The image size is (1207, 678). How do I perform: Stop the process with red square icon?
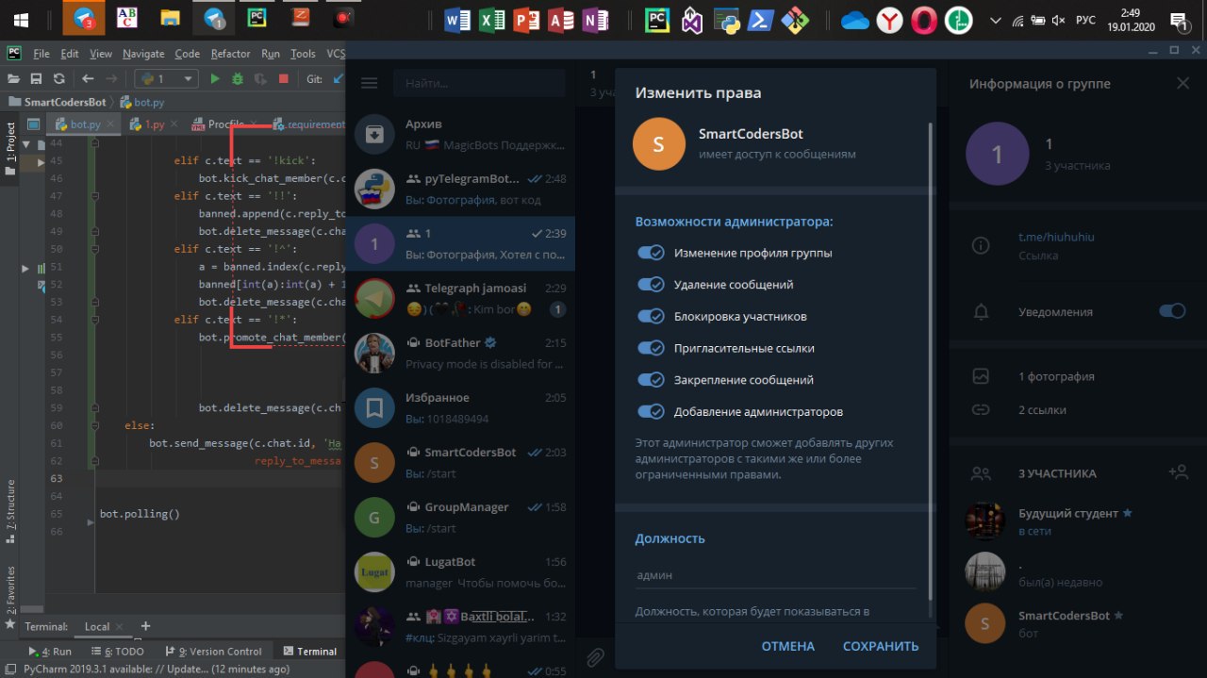click(x=282, y=79)
